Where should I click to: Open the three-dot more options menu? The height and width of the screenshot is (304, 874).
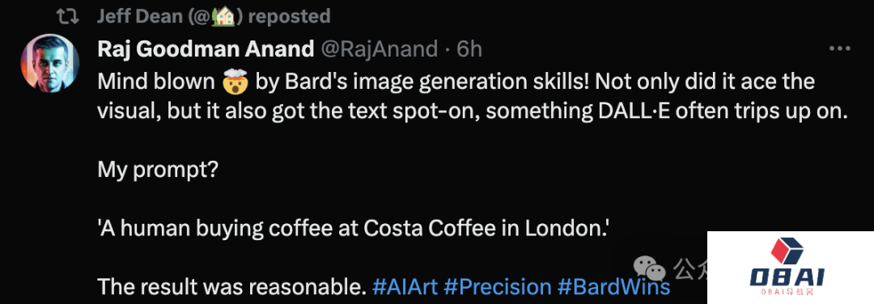point(839,49)
